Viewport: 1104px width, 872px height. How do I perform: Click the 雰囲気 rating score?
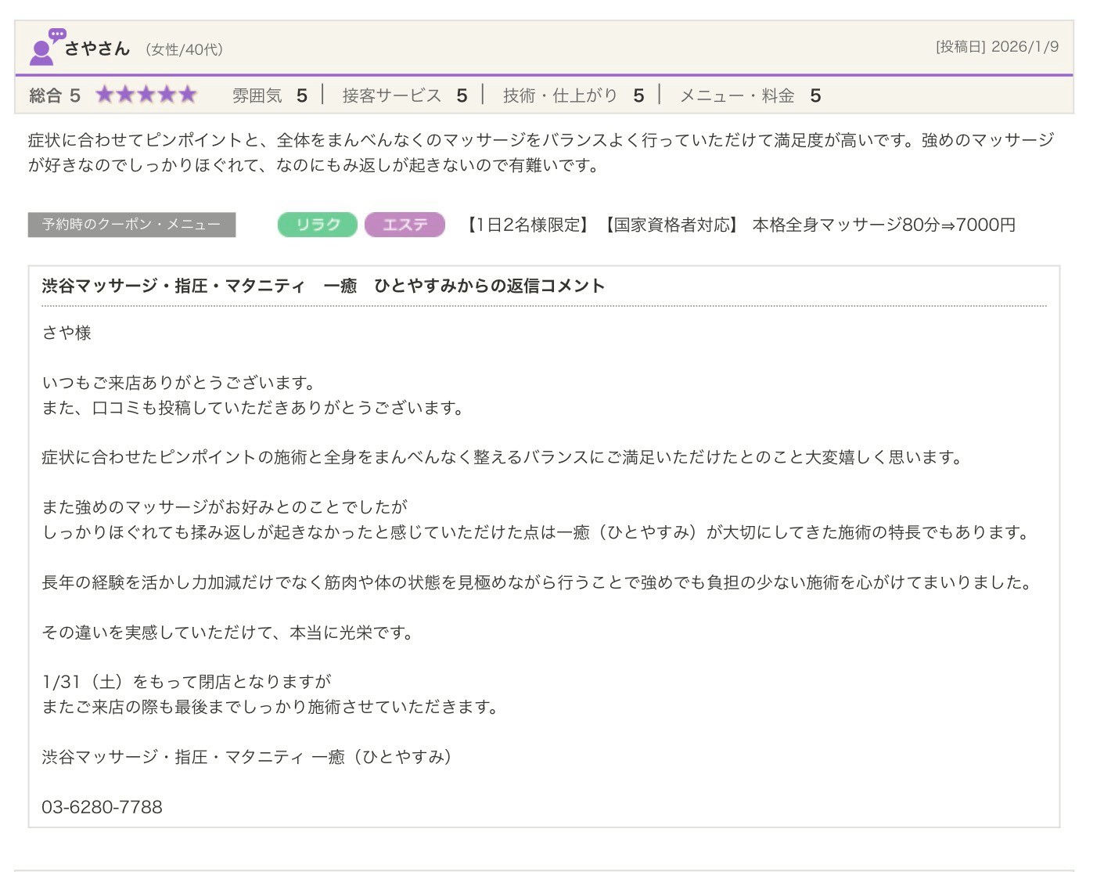(301, 95)
